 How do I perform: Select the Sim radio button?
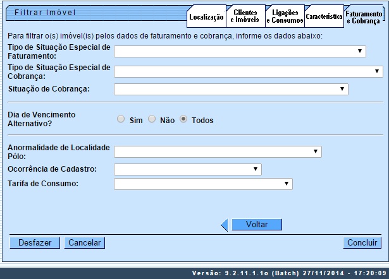click(x=120, y=119)
